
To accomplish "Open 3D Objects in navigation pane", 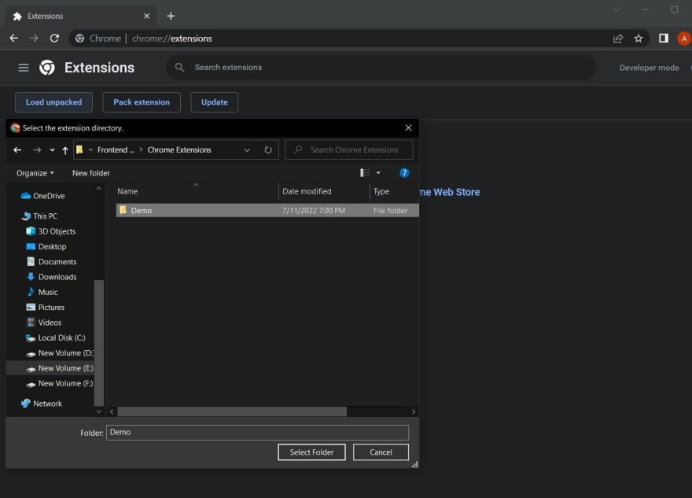I will pos(57,231).
